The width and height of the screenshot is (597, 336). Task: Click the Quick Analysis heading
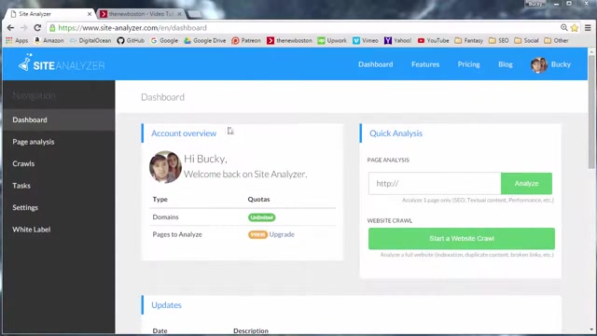click(x=396, y=133)
